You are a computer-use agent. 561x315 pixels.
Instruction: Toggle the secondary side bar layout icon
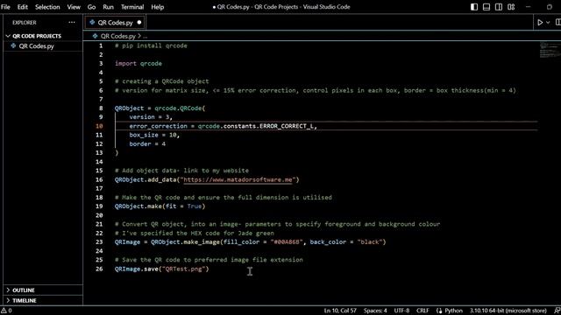coord(499,7)
